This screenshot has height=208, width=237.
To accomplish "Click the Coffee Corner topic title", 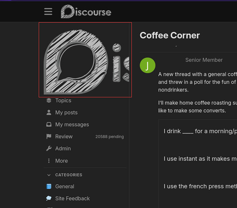I will (170, 35).
